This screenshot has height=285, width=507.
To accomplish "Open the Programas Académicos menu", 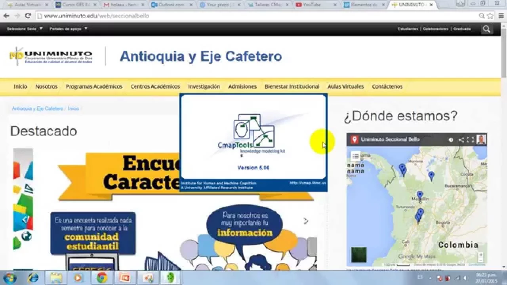I will pos(94,86).
